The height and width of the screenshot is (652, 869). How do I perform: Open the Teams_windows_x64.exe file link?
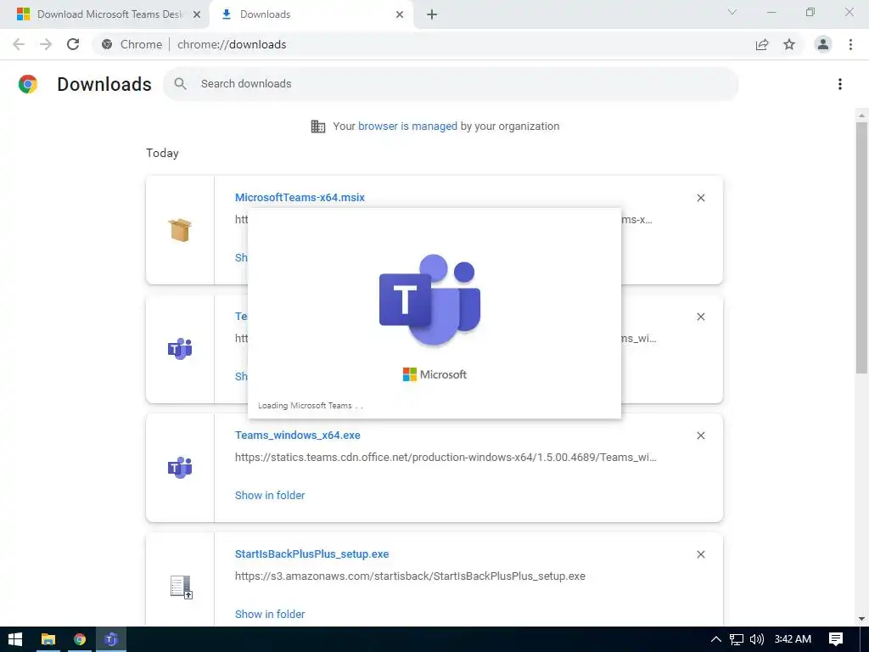click(x=298, y=436)
